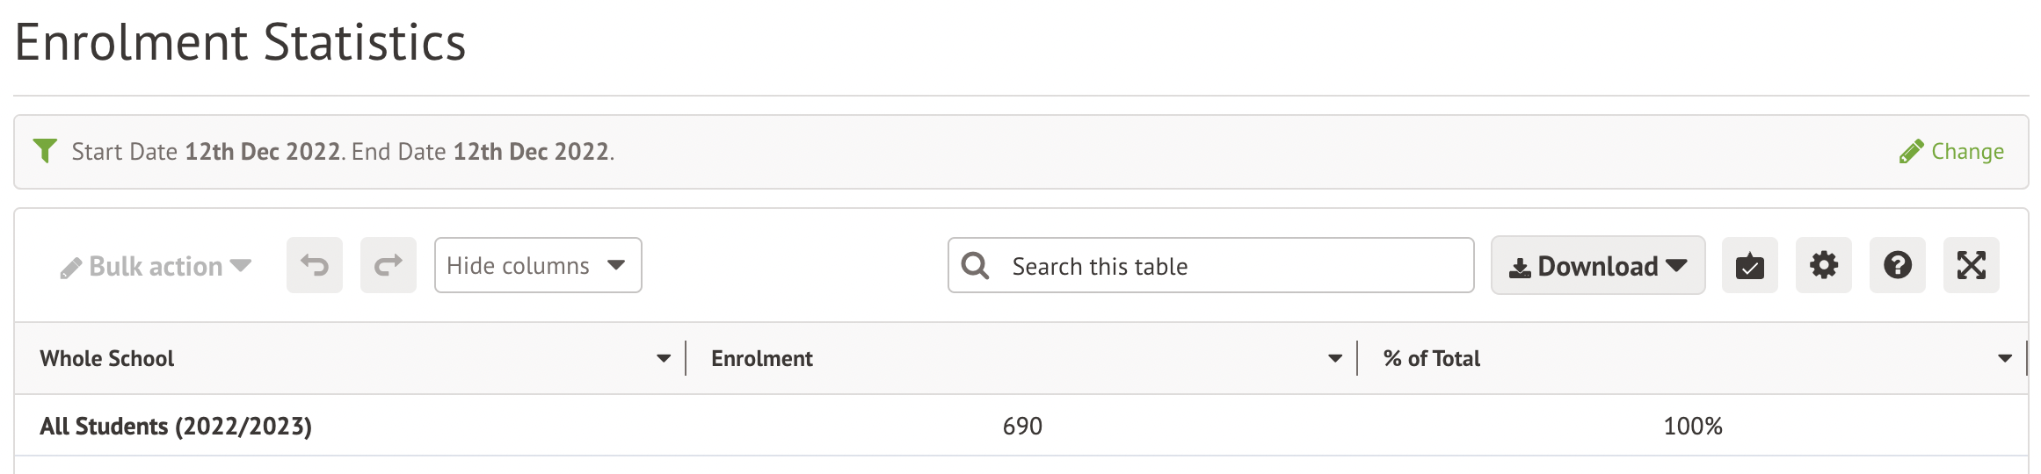Expand the % of Total column arrow
This screenshot has width=2041, height=474.
(2005, 358)
